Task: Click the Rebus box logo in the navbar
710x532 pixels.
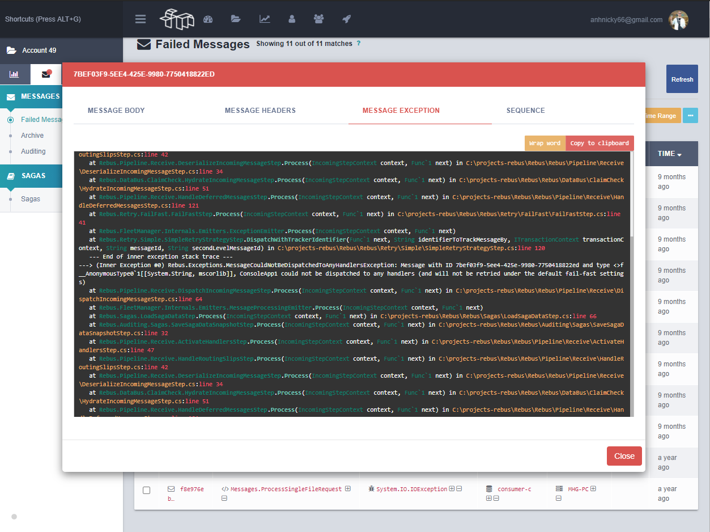Action: coord(177,19)
